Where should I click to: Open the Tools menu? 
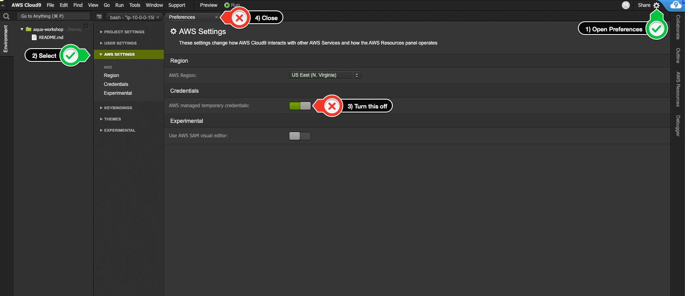coord(135,5)
